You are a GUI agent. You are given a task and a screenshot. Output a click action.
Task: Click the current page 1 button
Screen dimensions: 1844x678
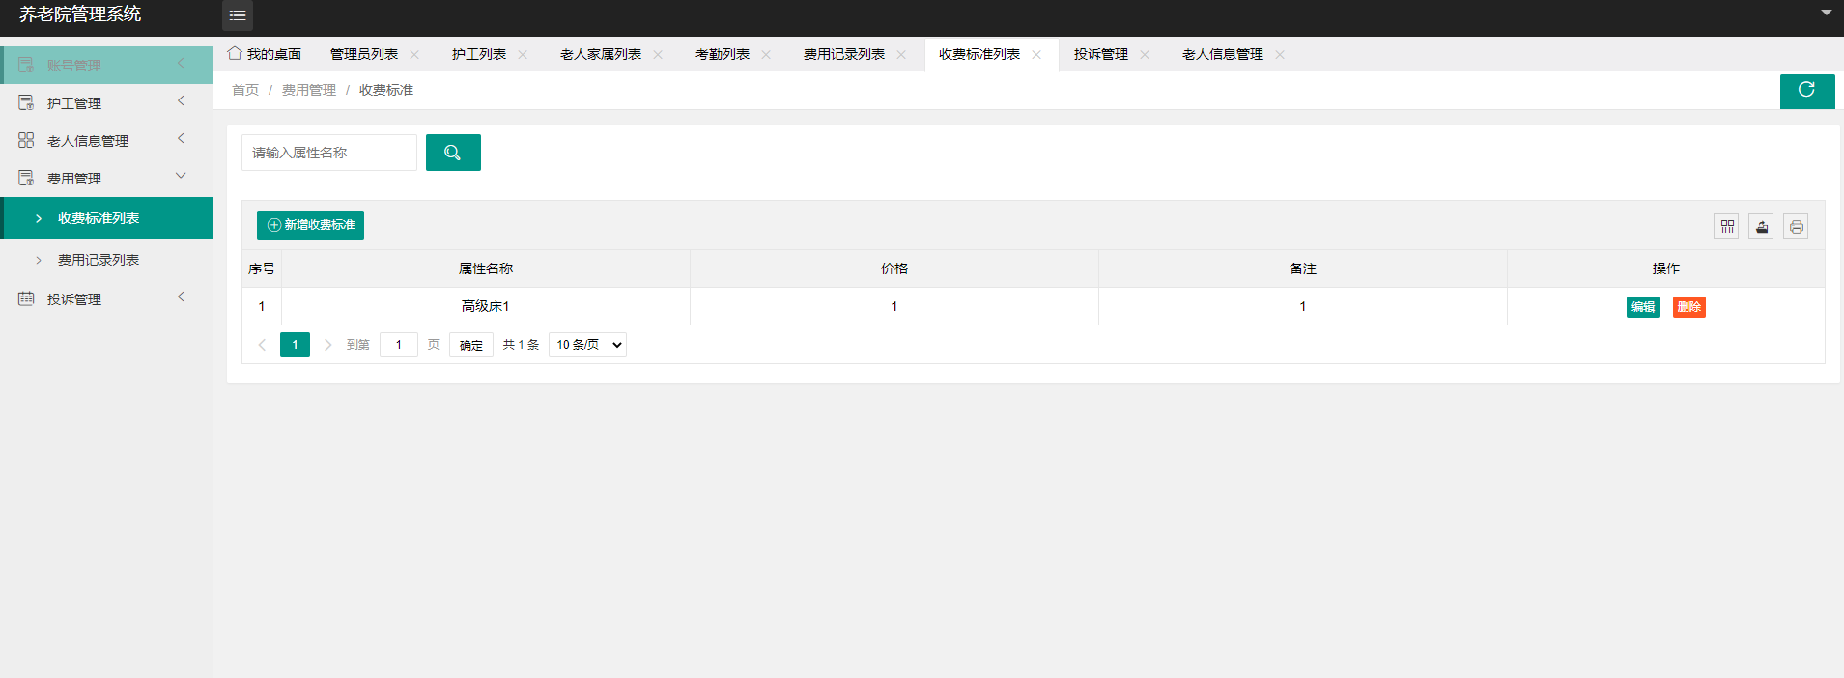click(295, 345)
